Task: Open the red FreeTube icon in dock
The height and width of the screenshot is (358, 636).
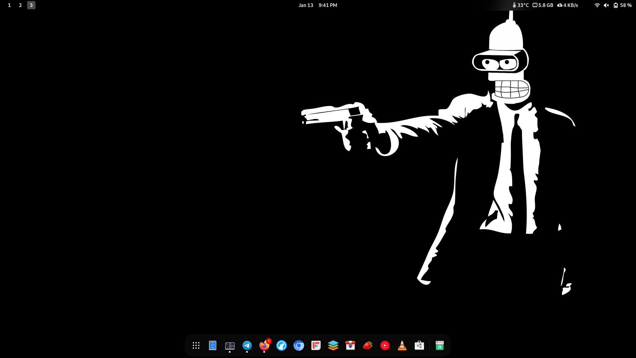Action: [x=316, y=345]
